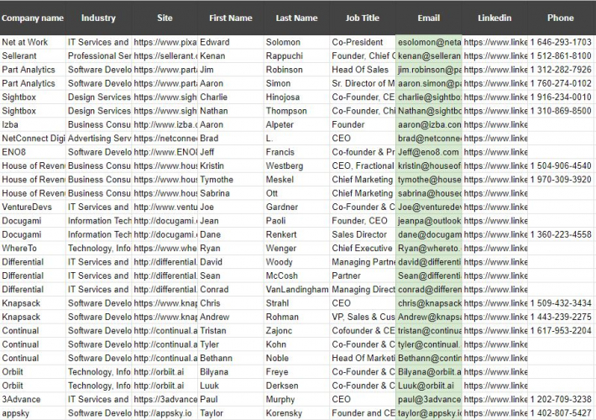
Task: Click the aaron@izba.con email cell
Action: tap(429, 124)
